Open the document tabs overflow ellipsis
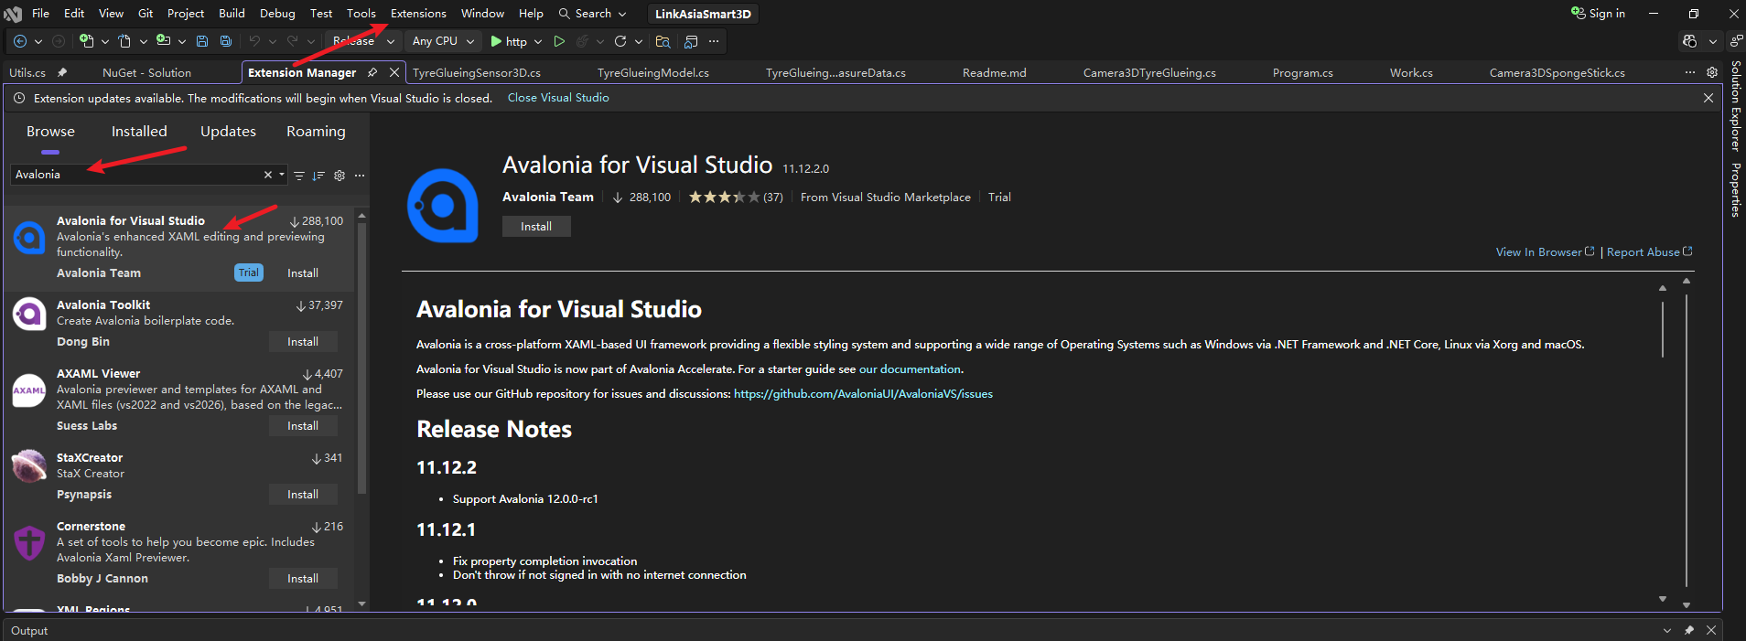1746x641 pixels. 1690,72
